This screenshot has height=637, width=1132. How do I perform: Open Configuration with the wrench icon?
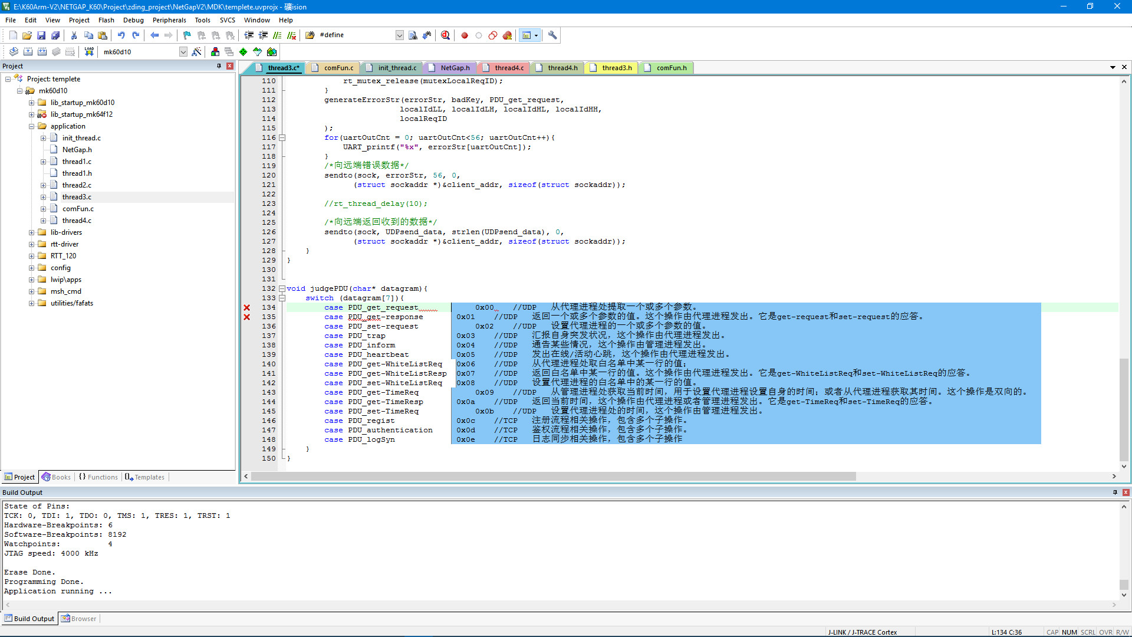(x=552, y=35)
